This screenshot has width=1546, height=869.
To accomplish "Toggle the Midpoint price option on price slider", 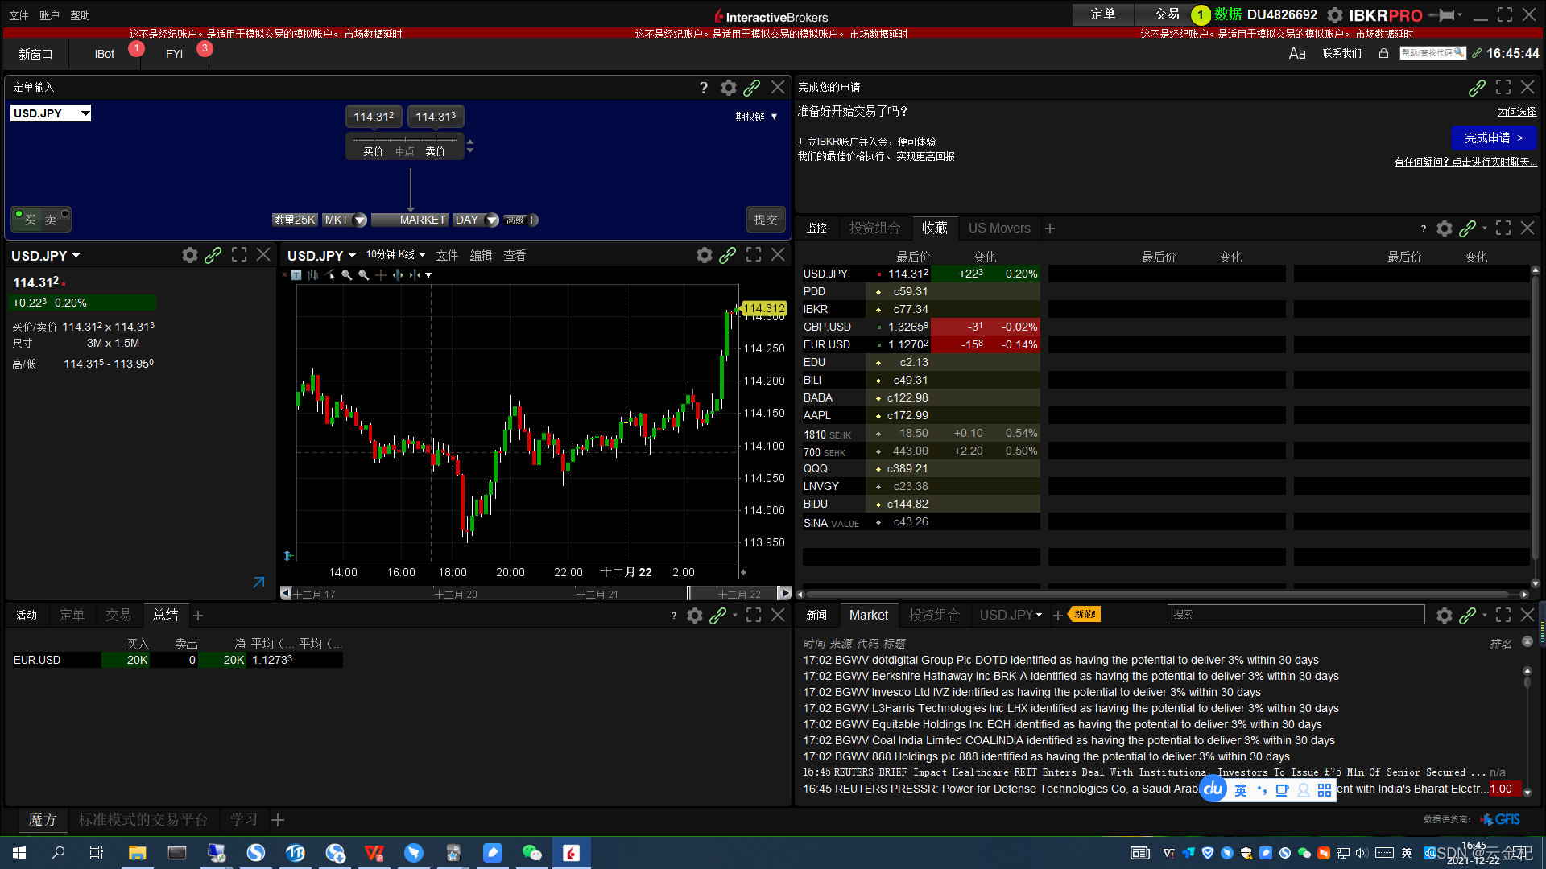I will pyautogui.click(x=404, y=151).
